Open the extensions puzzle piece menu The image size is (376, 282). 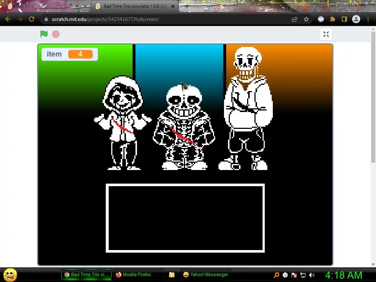(x=333, y=19)
